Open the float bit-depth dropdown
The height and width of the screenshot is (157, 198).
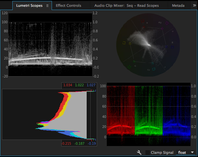[x=186, y=152]
